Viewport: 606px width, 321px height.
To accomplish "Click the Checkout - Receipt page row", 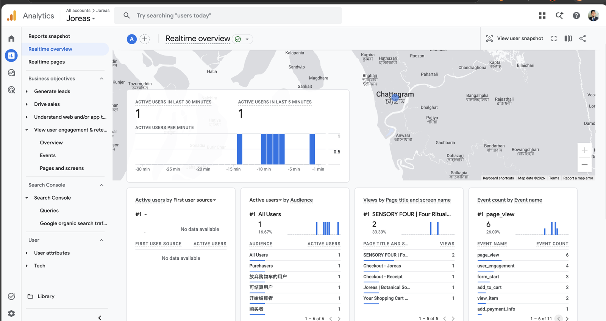I will pyautogui.click(x=409, y=277).
